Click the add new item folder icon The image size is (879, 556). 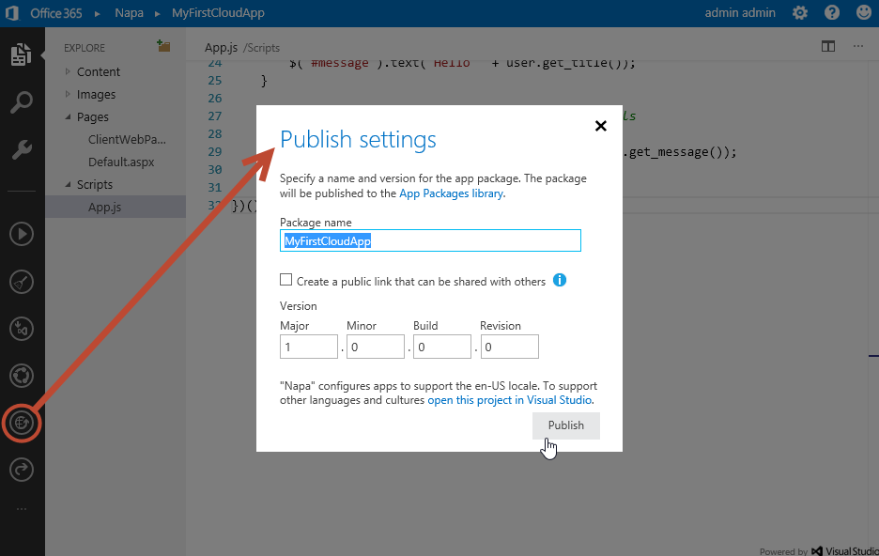pyautogui.click(x=163, y=46)
